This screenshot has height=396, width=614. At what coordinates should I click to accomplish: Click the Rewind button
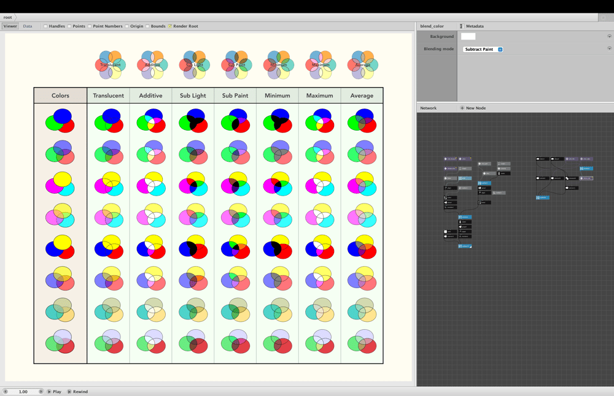(x=77, y=391)
